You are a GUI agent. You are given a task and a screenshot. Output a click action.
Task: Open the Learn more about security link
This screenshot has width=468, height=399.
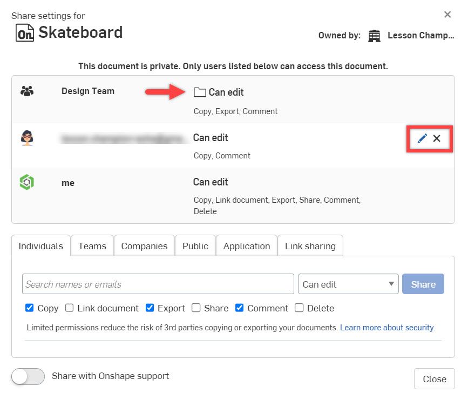pos(386,328)
